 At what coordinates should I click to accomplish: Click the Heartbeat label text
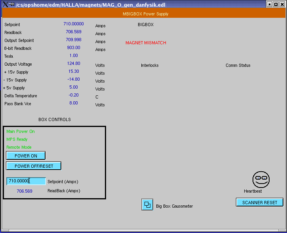click(x=253, y=191)
